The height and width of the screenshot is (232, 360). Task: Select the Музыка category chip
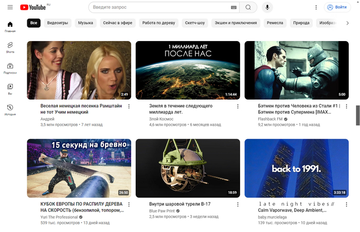pos(85,23)
